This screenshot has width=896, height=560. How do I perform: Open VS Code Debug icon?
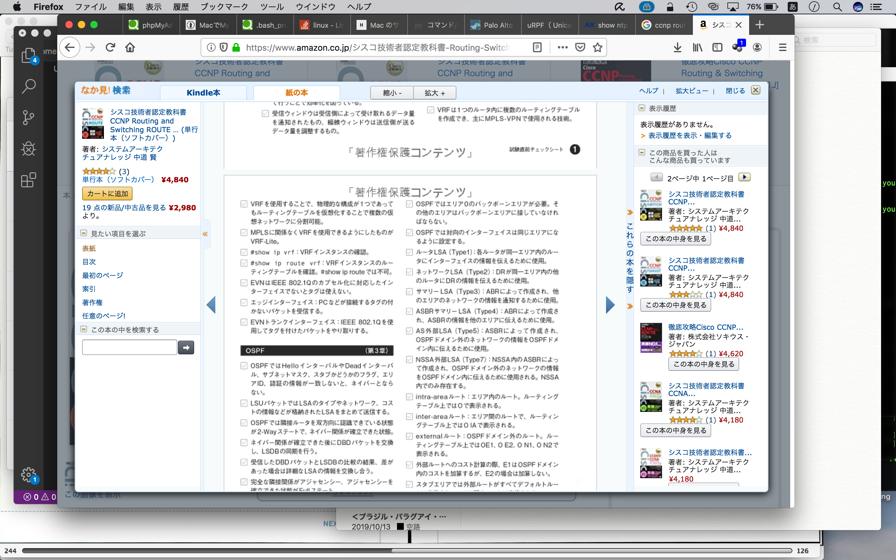coord(29,149)
